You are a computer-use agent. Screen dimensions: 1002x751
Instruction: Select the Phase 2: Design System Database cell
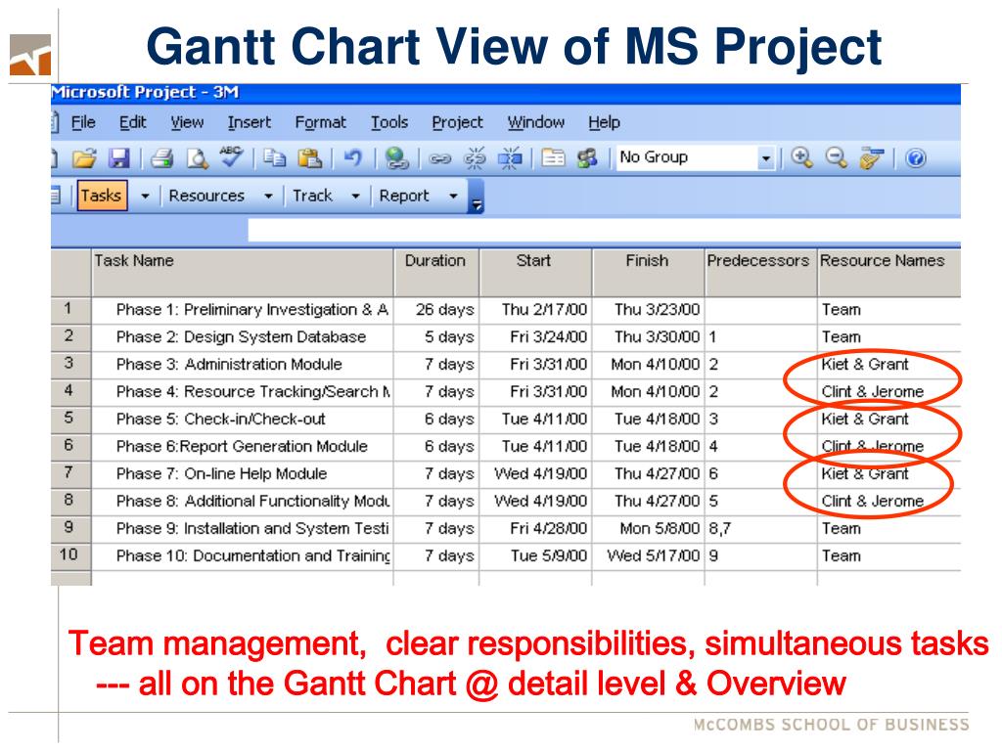tap(243, 337)
